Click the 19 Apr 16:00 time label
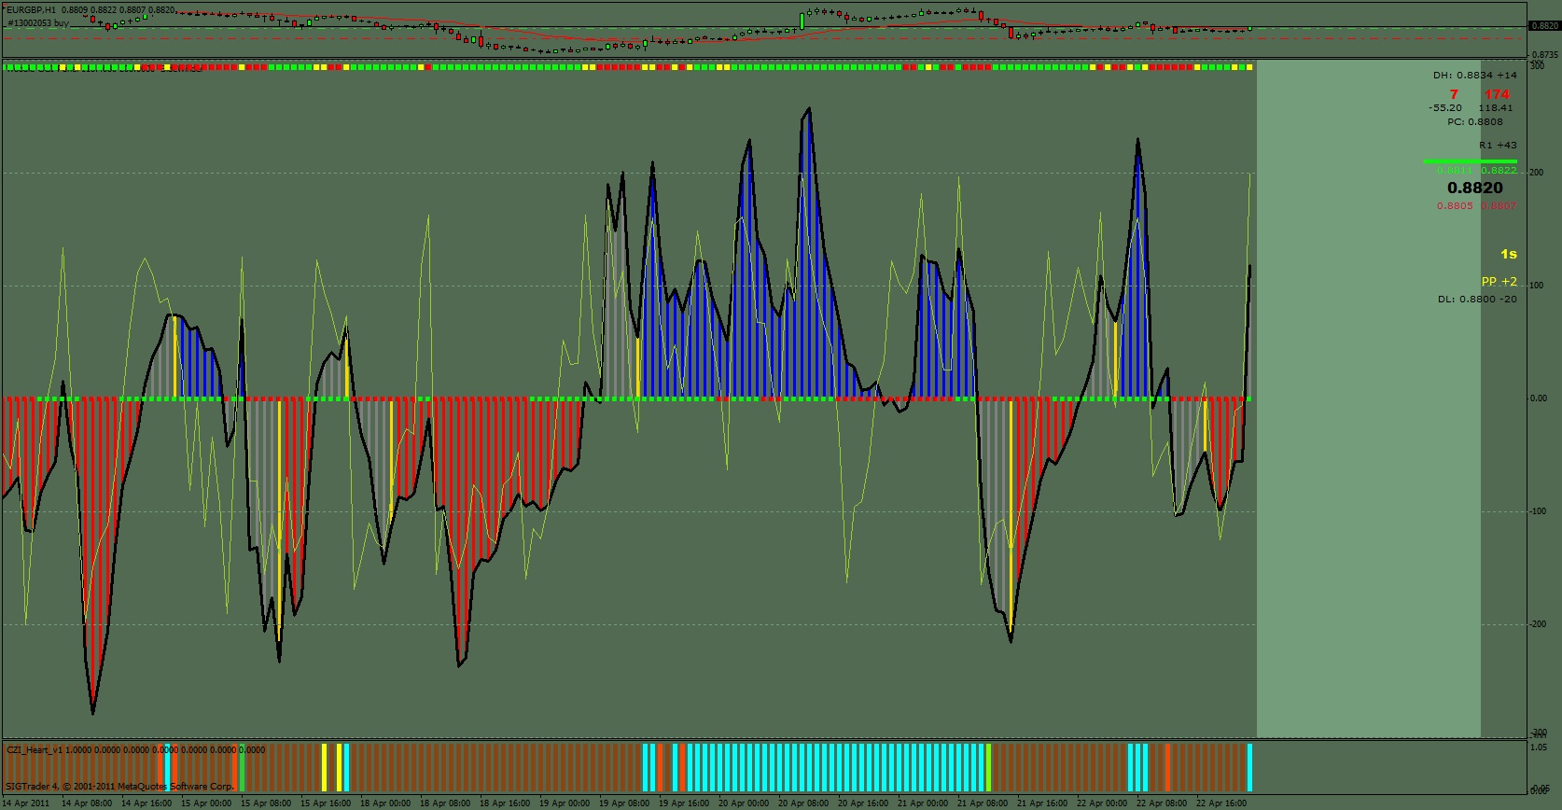1562x810 pixels. [x=685, y=803]
